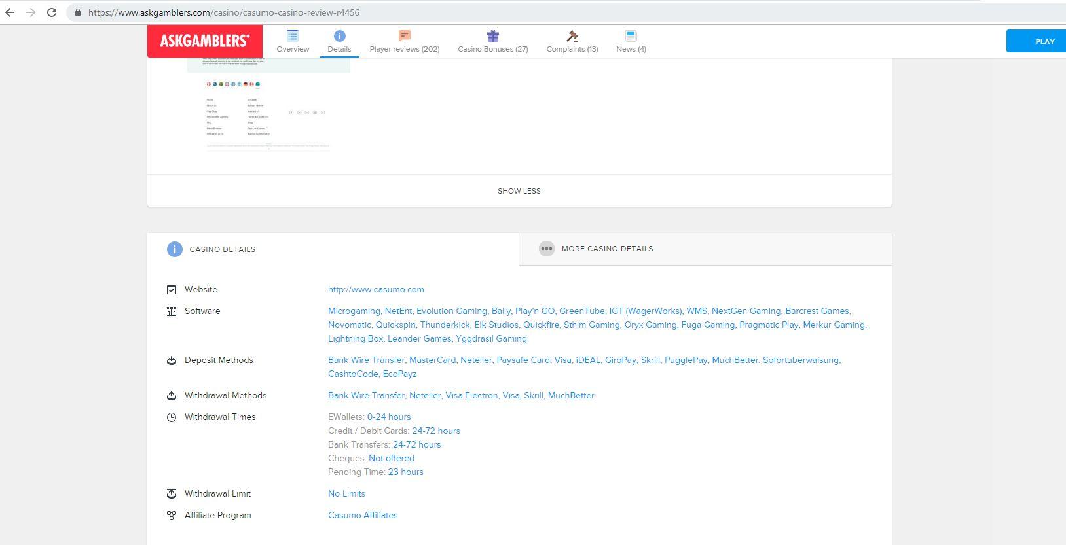Reload the current page

[52, 12]
